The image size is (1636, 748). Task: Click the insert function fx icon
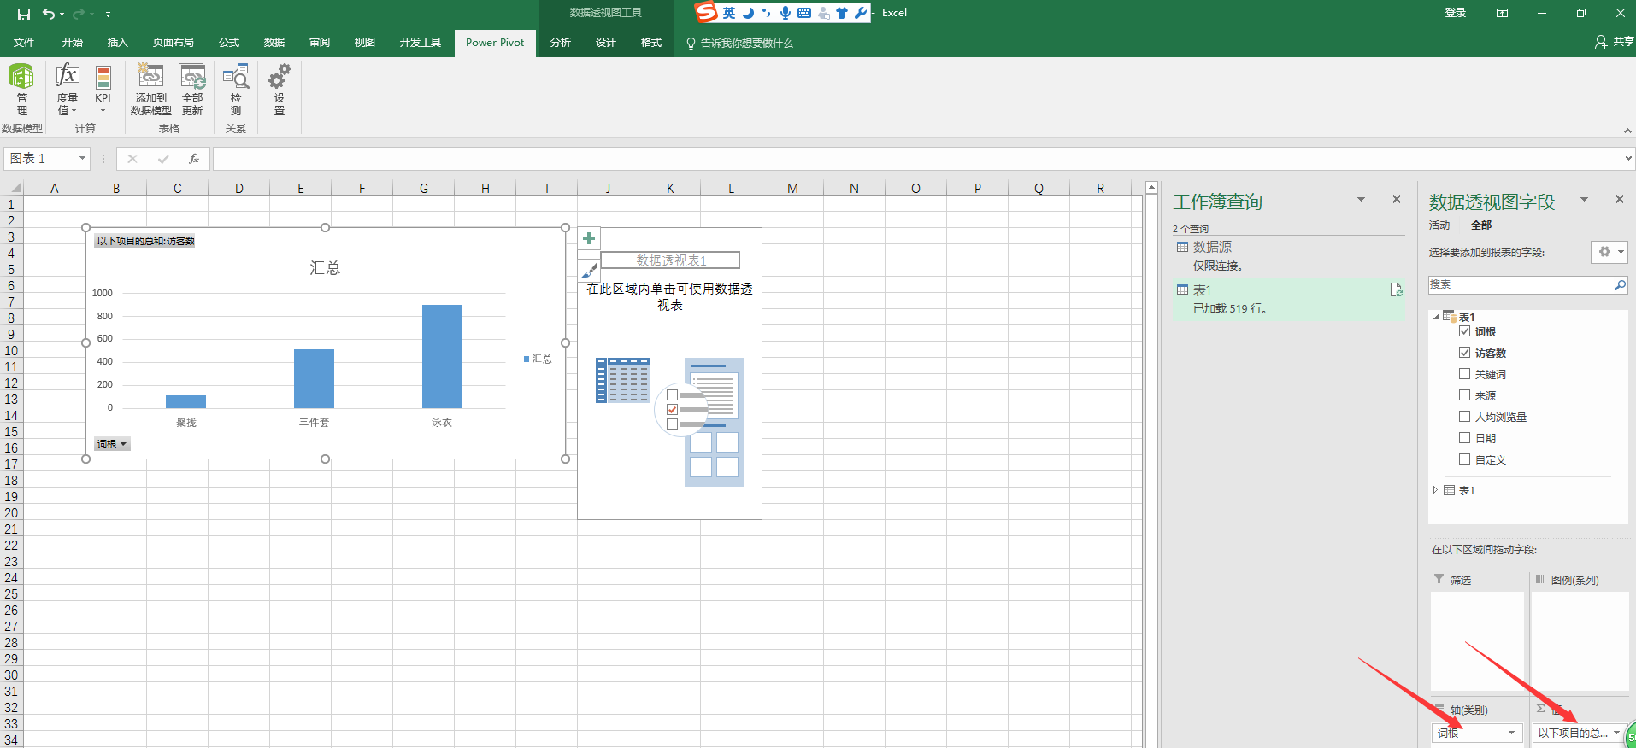(x=194, y=159)
